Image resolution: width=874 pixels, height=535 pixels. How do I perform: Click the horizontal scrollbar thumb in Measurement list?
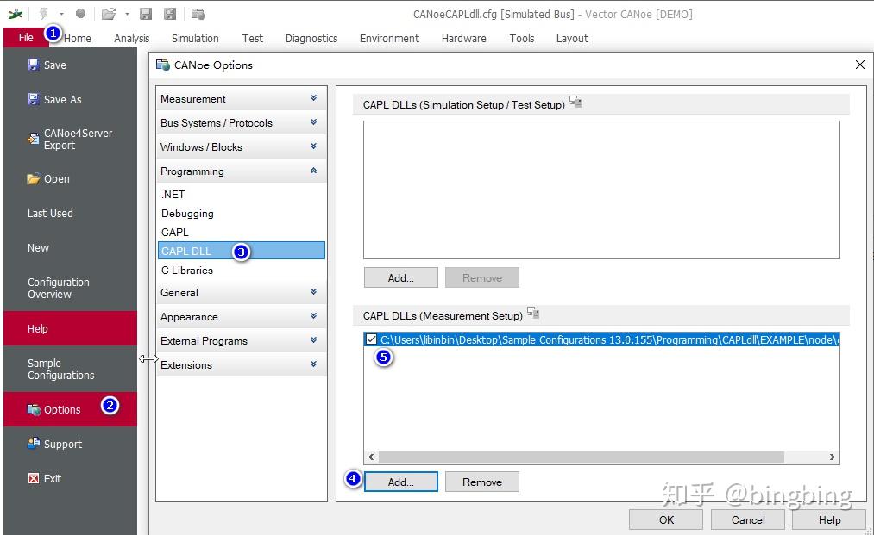(582, 457)
